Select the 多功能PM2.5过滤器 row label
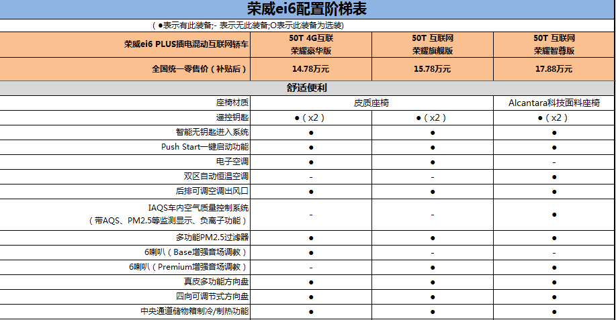616x320 pixels. tap(125, 237)
